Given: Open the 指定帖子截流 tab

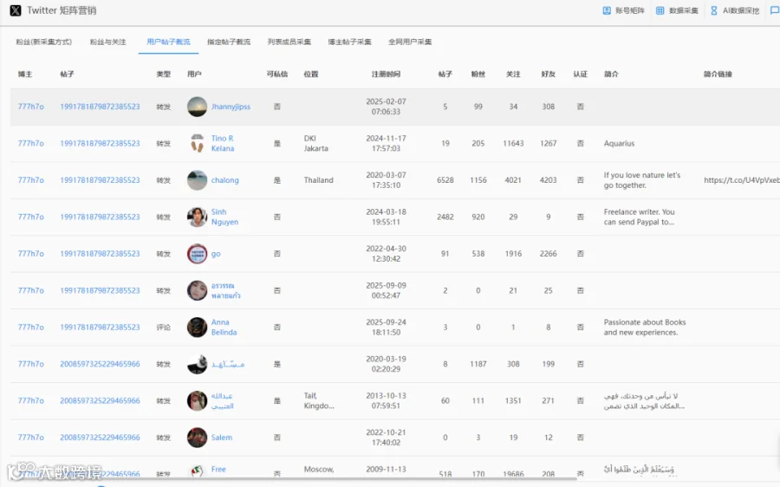Looking at the screenshot, I should click(229, 42).
